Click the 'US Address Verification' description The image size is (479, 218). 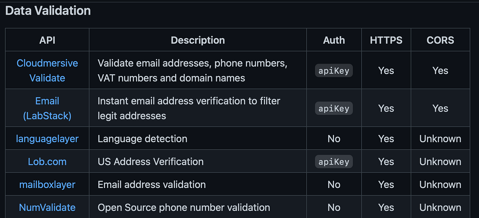(x=151, y=162)
